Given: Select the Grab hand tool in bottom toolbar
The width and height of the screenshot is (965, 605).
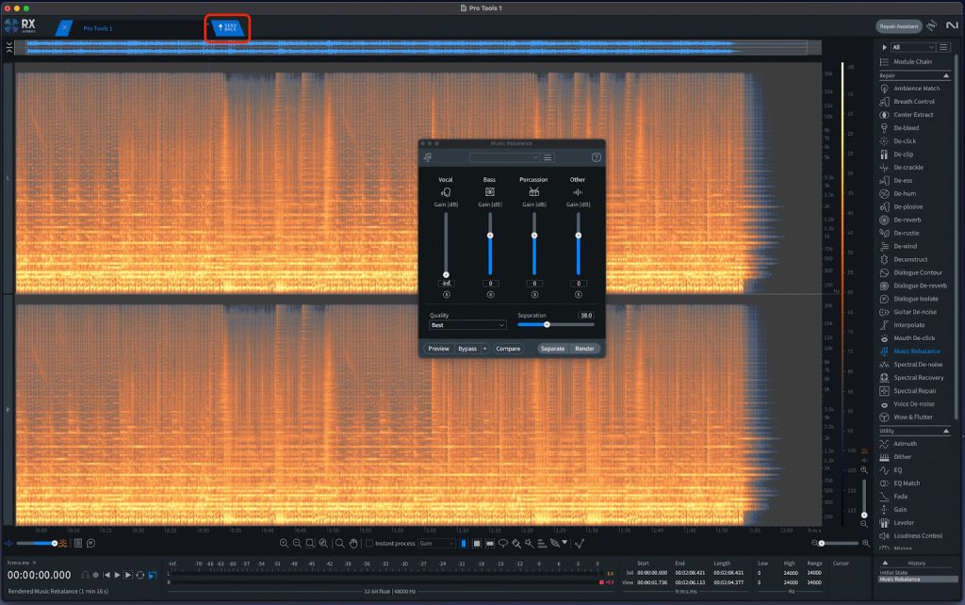Looking at the screenshot, I should point(352,544).
